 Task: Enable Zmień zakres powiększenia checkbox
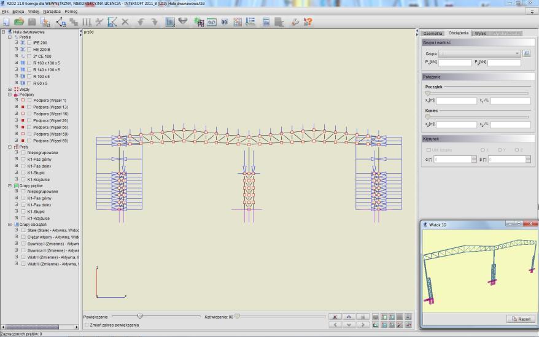(x=87, y=325)
